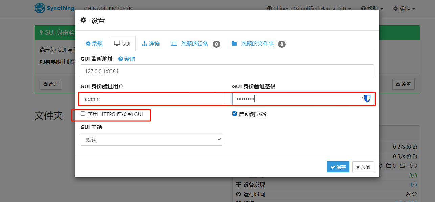Click the 忽略的文件夹 badge counter
Viewport: 435px width, 202px height.
[282, 44]
